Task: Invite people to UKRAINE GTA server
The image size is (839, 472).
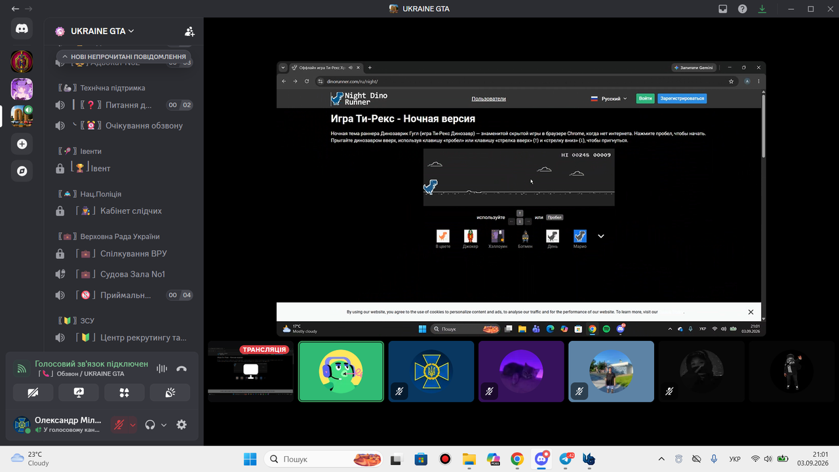Action: click(189, 31)
